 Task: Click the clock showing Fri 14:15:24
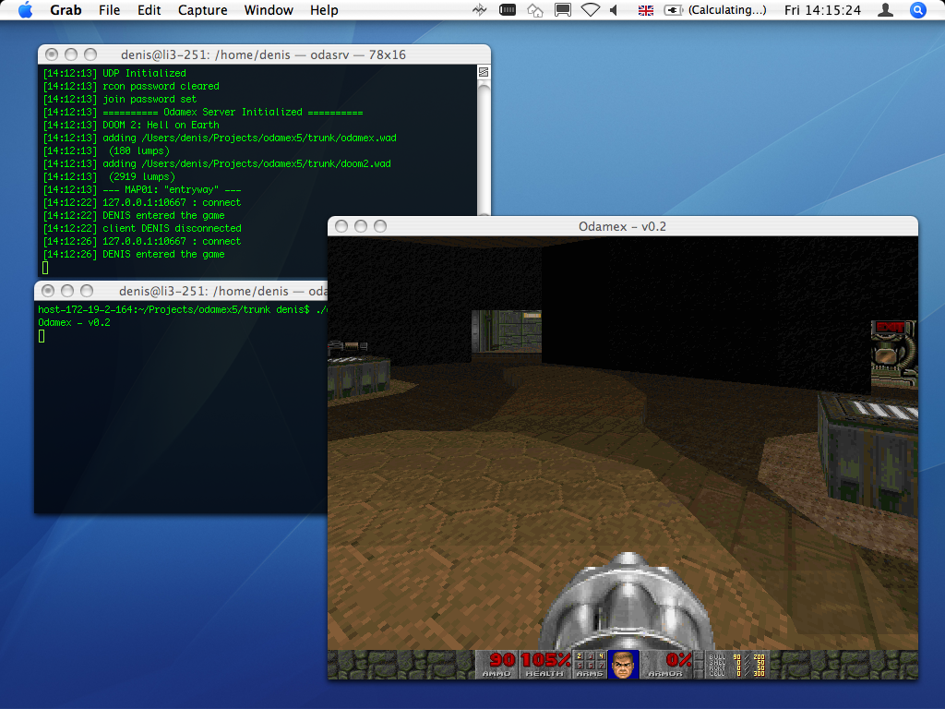822,10
